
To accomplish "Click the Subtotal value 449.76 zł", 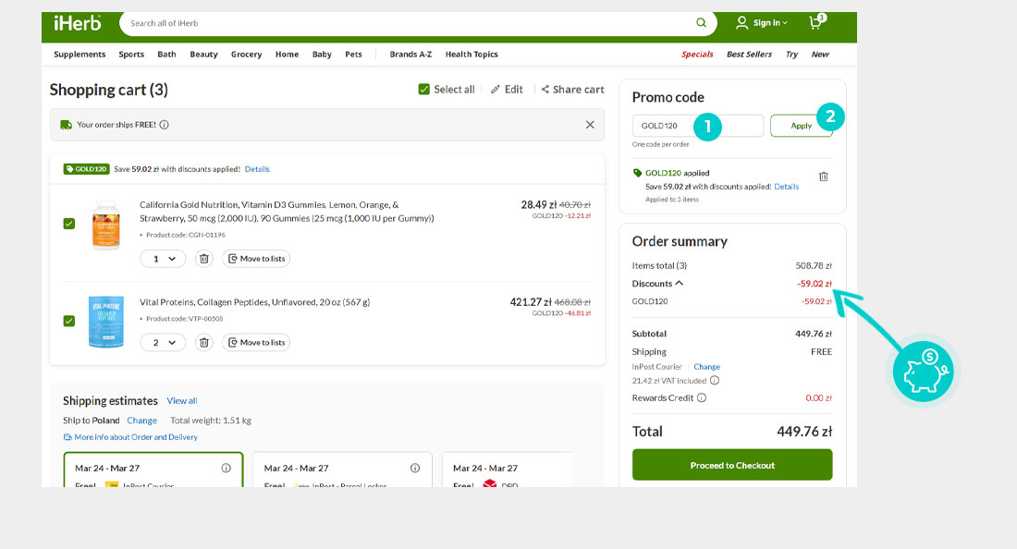I will click(814, 334).
